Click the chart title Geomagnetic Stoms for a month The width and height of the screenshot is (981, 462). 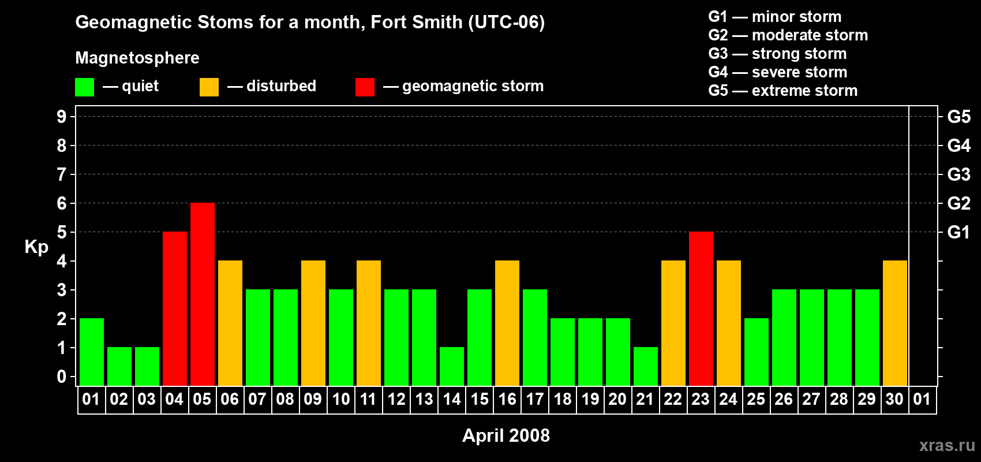point(310,23)
